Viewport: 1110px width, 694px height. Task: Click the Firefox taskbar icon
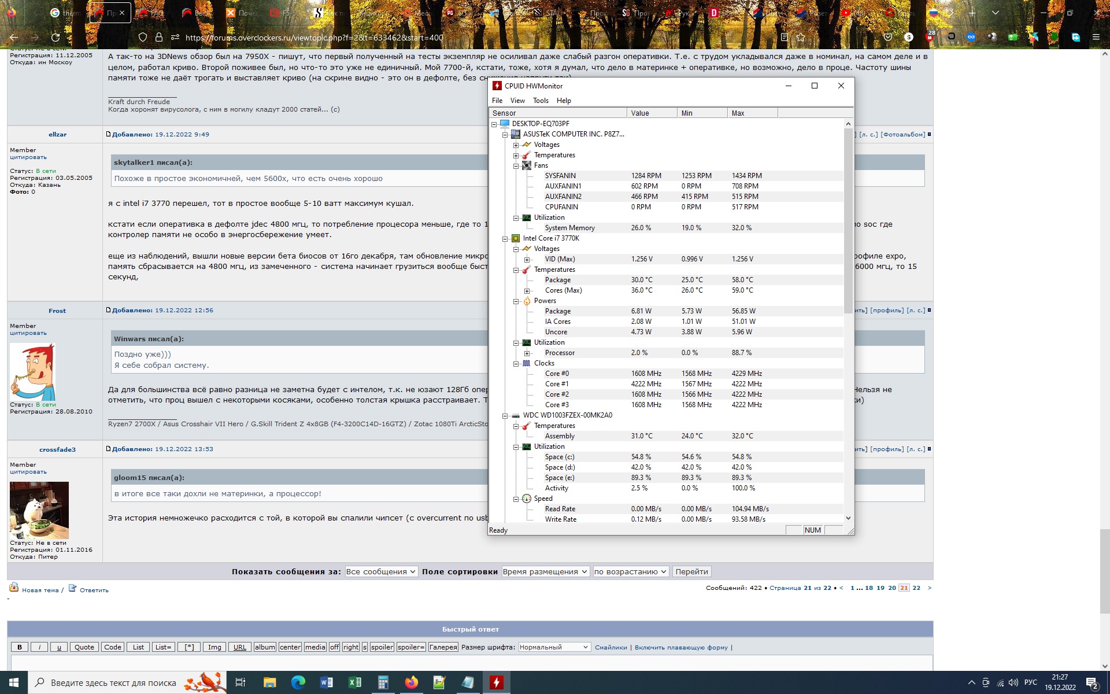(411, 682)
